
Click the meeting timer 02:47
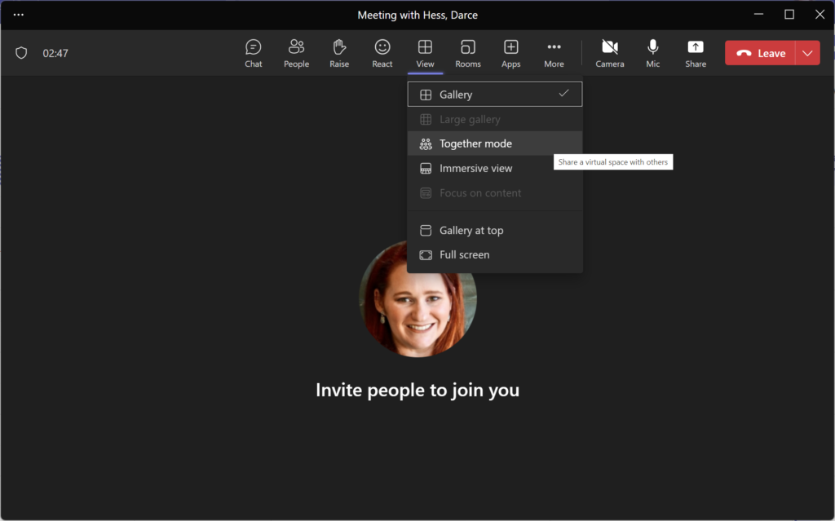pos(55,53)
